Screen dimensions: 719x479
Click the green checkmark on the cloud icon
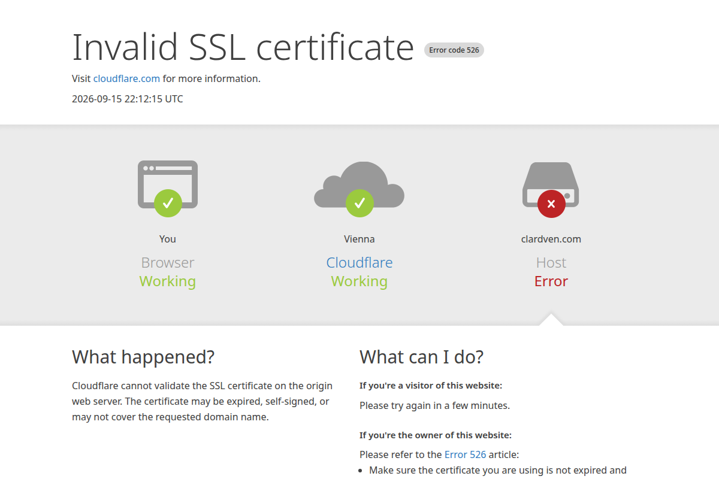[359, 204]
